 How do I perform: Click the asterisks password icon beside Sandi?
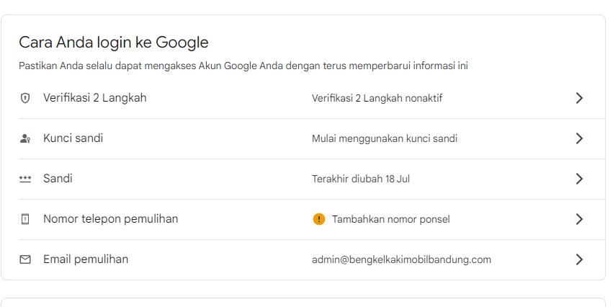pos(25,179)
